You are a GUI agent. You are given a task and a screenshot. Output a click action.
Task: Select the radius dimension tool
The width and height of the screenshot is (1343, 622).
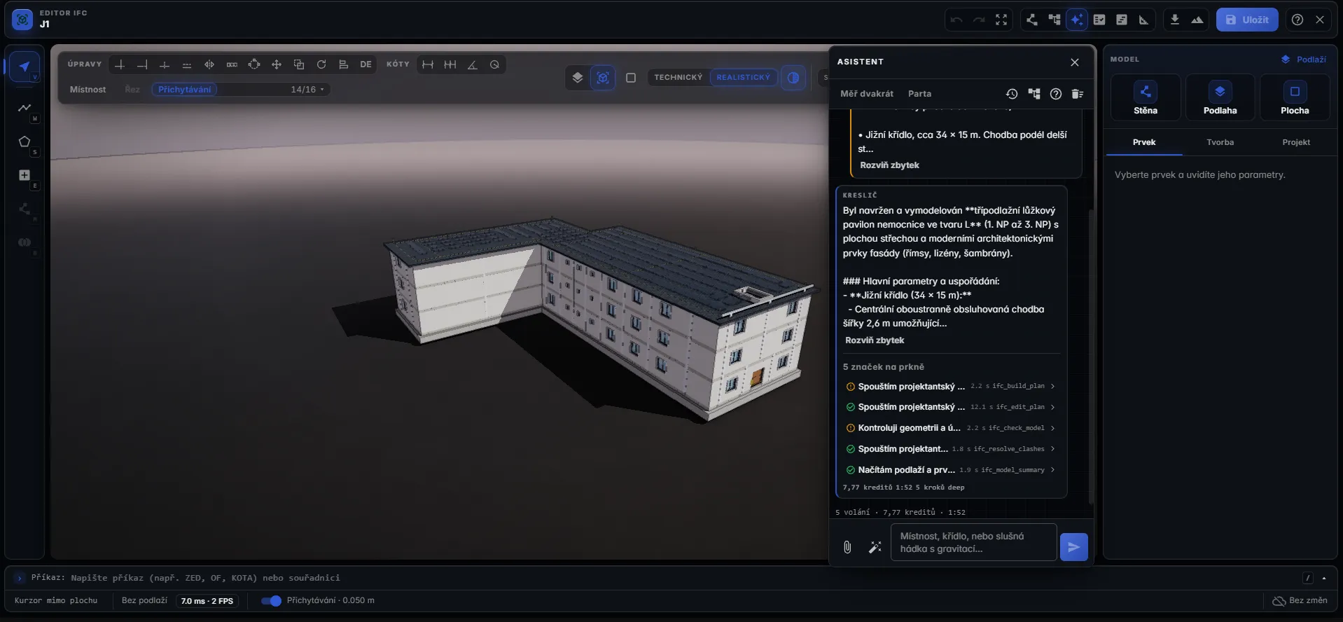tap(495, 64)
